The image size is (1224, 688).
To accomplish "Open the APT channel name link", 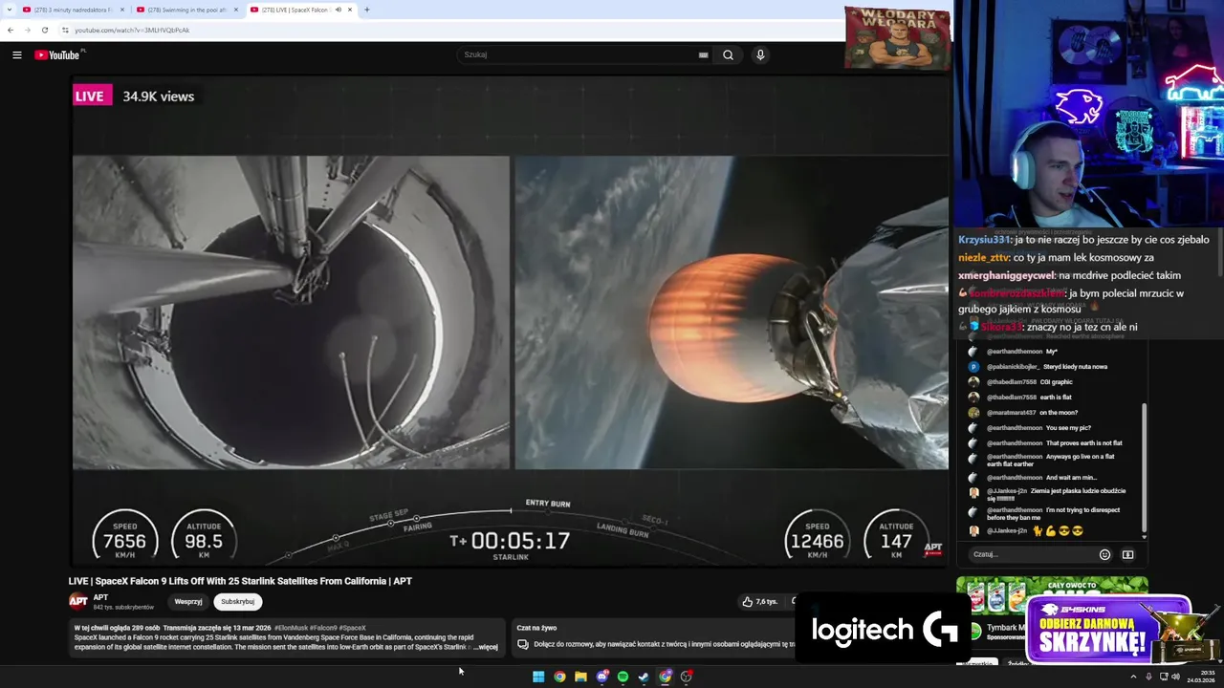I will point(100,597).
